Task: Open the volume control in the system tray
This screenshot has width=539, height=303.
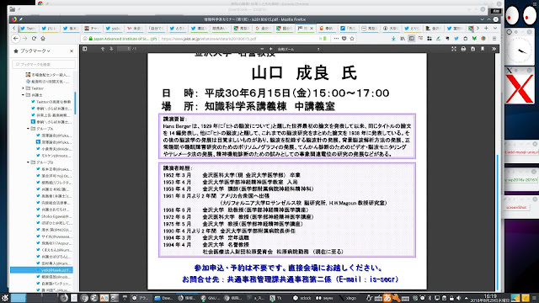Action: 458,298
